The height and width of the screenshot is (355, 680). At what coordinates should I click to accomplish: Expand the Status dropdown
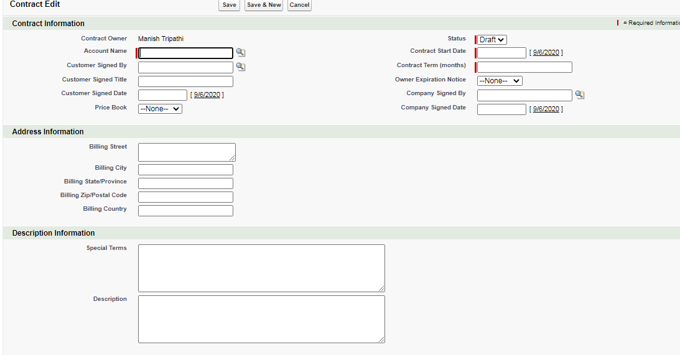492,40
